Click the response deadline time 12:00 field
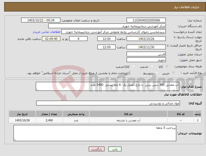Screen dimensions: 206x156 pyautogui.click(x=107, y=39)
